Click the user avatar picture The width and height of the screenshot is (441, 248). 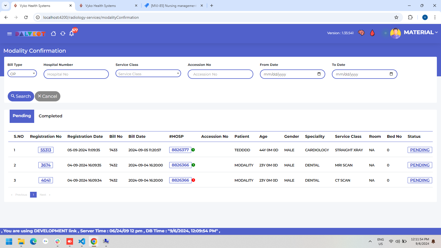(395, 33)
